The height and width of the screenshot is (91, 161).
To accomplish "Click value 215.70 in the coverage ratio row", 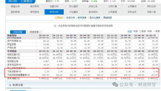I will point(46,75).
